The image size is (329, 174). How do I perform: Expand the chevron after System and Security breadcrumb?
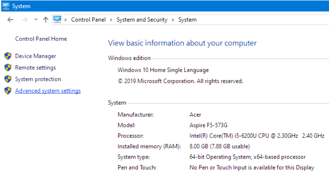coord(173,20)
